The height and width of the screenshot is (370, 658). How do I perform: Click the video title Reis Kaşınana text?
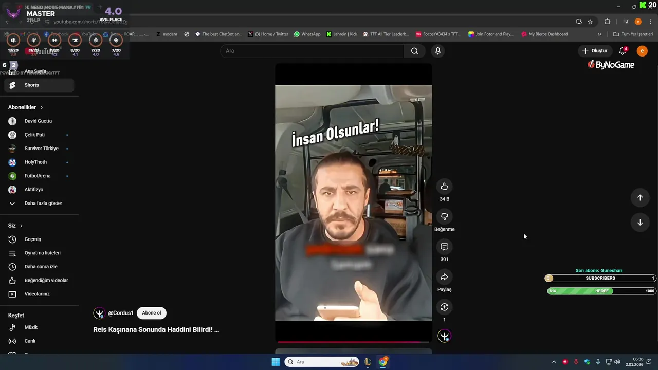156,330
